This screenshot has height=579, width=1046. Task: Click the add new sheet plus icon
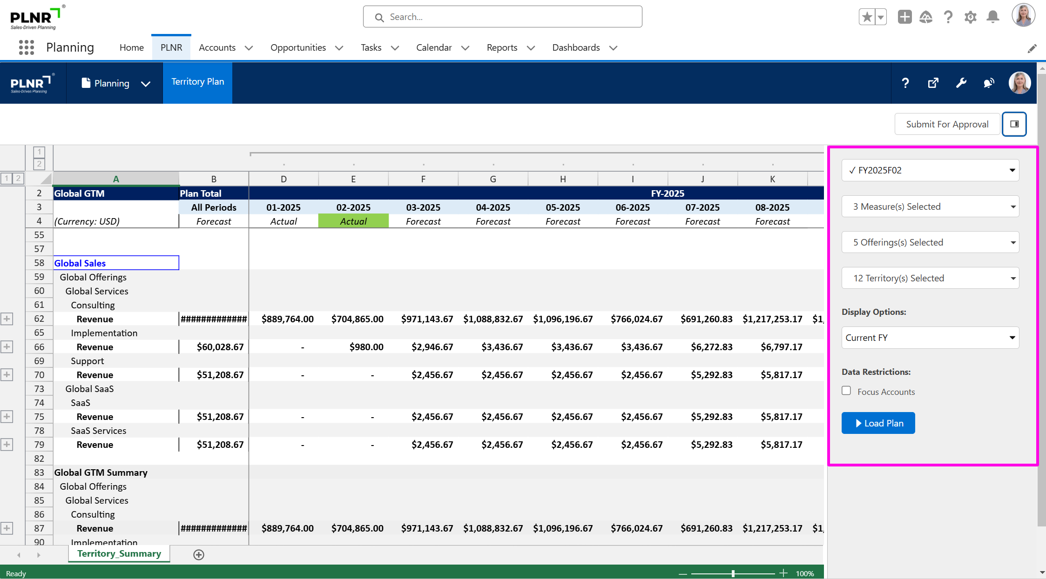199,554
